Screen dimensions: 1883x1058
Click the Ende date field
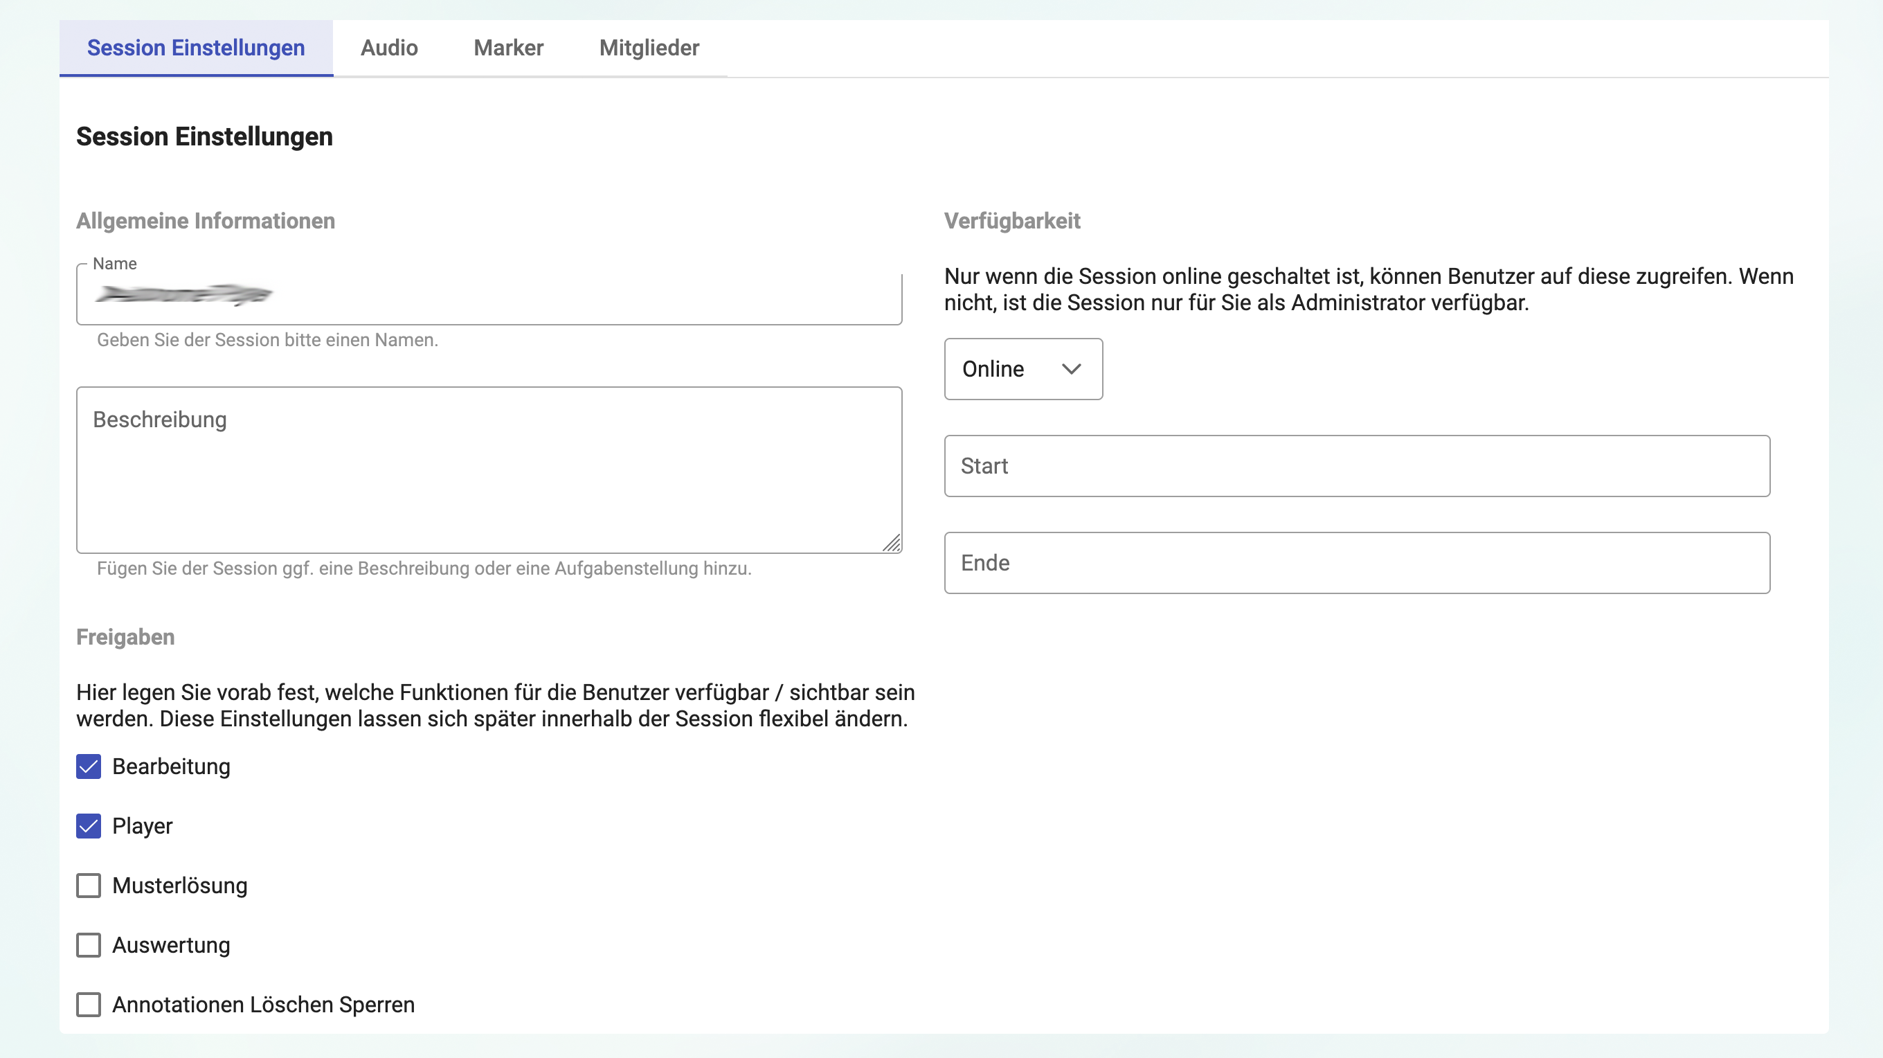(1357, 563)
